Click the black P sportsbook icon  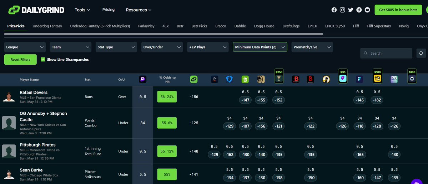pyautogui.click(x=215, y=79)
